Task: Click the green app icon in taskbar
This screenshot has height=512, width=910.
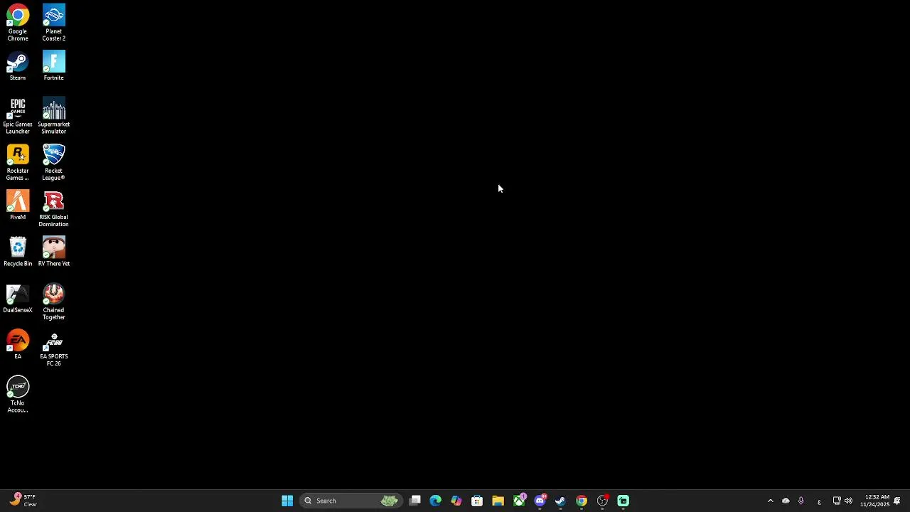Action: pos(623,501)
